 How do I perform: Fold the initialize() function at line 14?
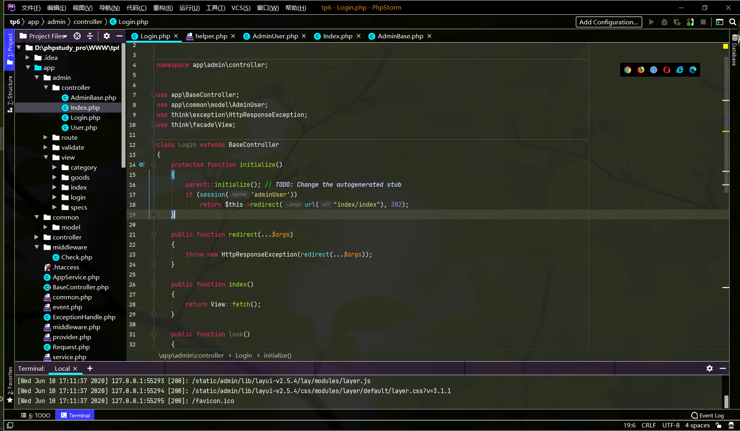point(154,164)
